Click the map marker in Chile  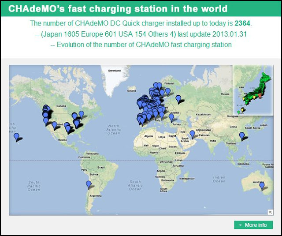pyautogui.click(x=89, y=185)
